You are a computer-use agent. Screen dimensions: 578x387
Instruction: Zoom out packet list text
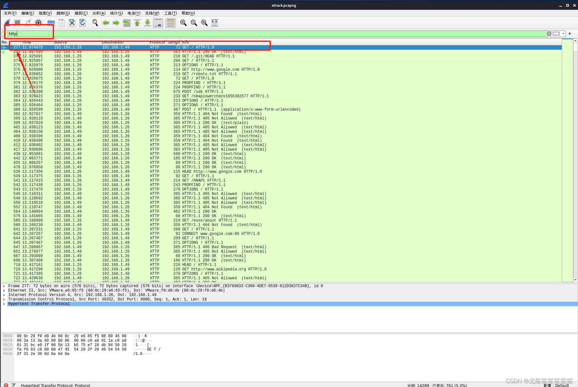coord(194,23)
